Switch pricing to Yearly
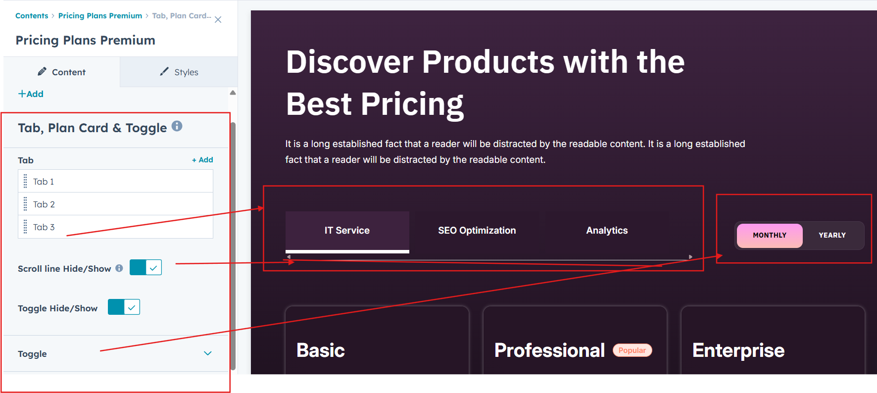 [832, 235]
